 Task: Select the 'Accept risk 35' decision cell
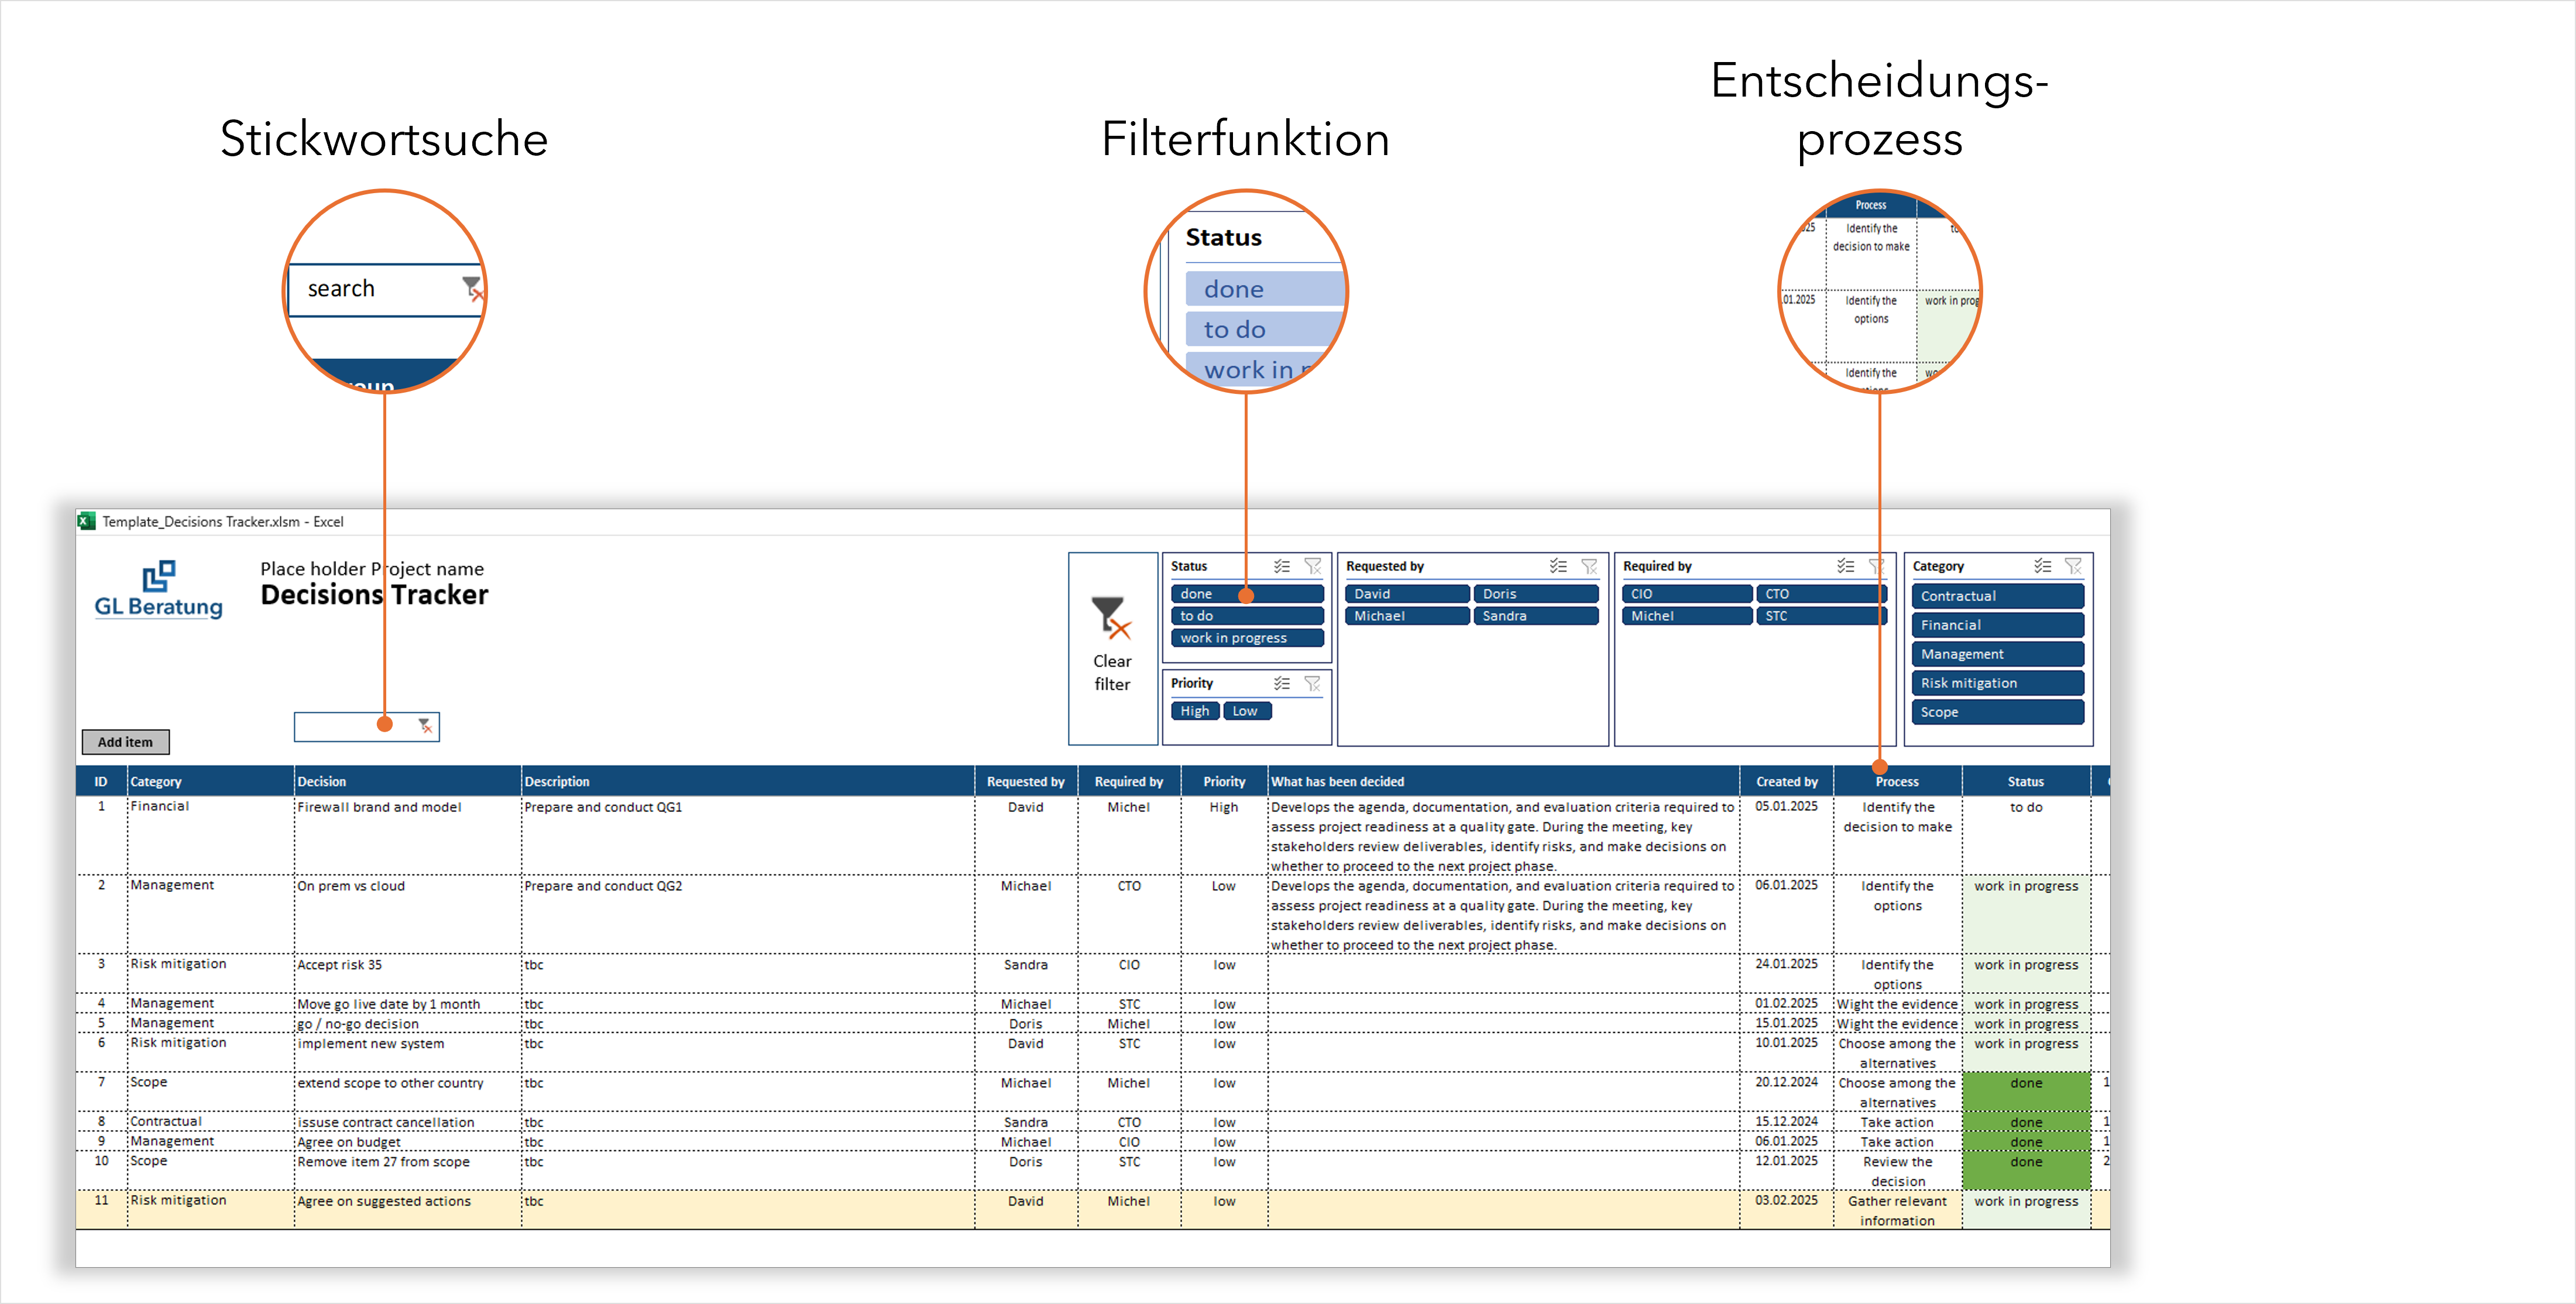pos(407,973)
